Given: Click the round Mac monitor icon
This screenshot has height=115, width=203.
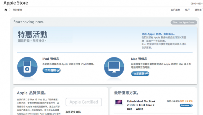Looking at the screenshot, I should [114, 67].
